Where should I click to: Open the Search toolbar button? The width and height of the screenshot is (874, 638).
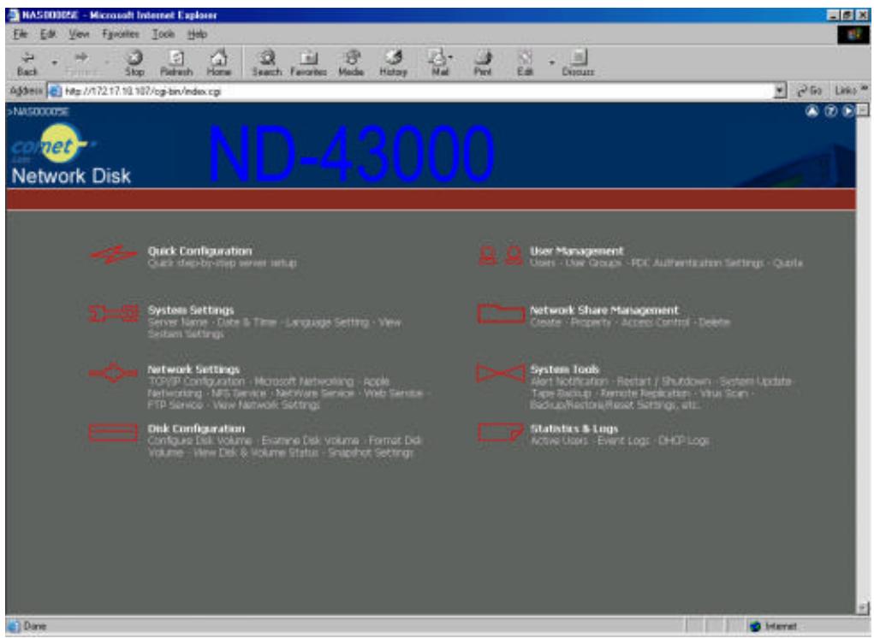click(x=266, y=63)
